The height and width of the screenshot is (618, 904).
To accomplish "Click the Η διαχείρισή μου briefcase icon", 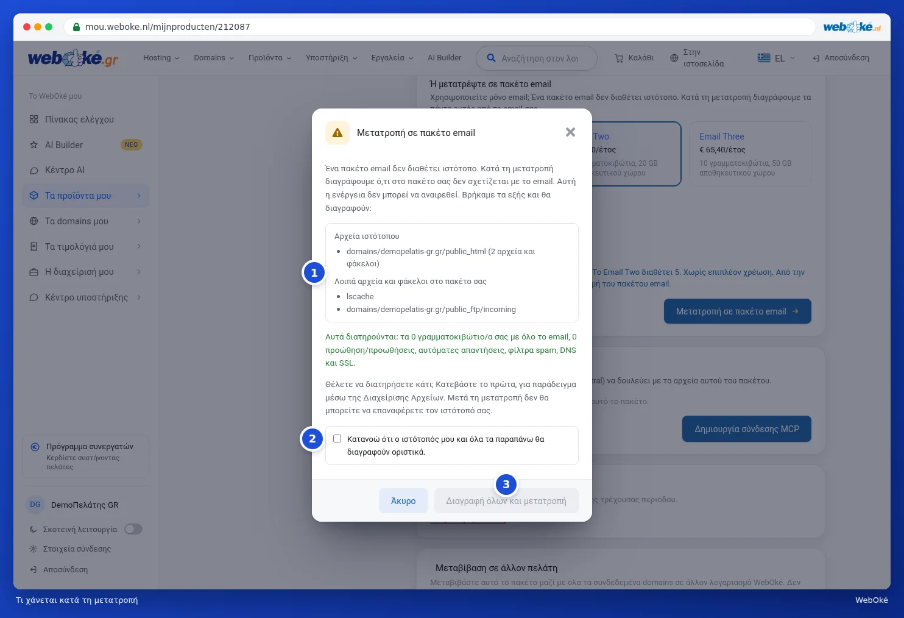I will (34, 272).
